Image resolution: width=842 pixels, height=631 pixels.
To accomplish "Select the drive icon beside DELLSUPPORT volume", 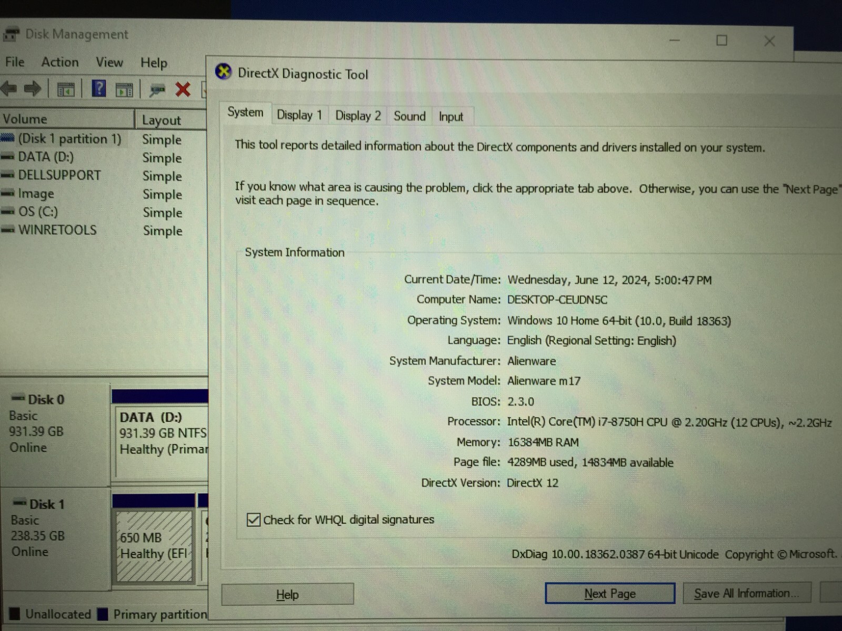I will coord(8,175).
